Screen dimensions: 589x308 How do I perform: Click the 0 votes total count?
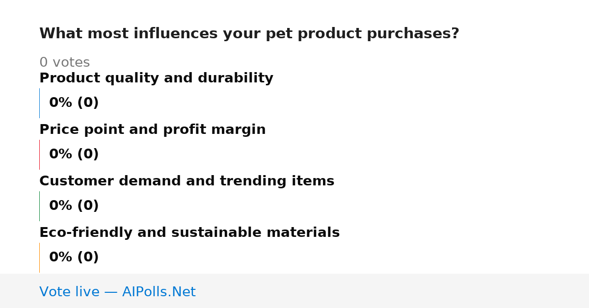pos(64,63)
